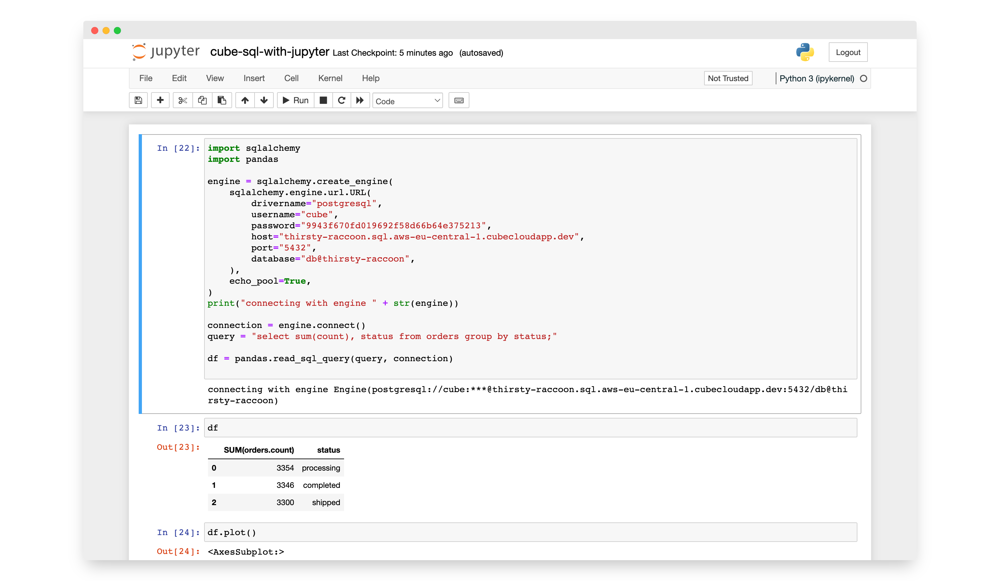Viewport: 1000px width, 581px height.
Task: Move selected cell up arrow
Action: (x=245, y=101)
